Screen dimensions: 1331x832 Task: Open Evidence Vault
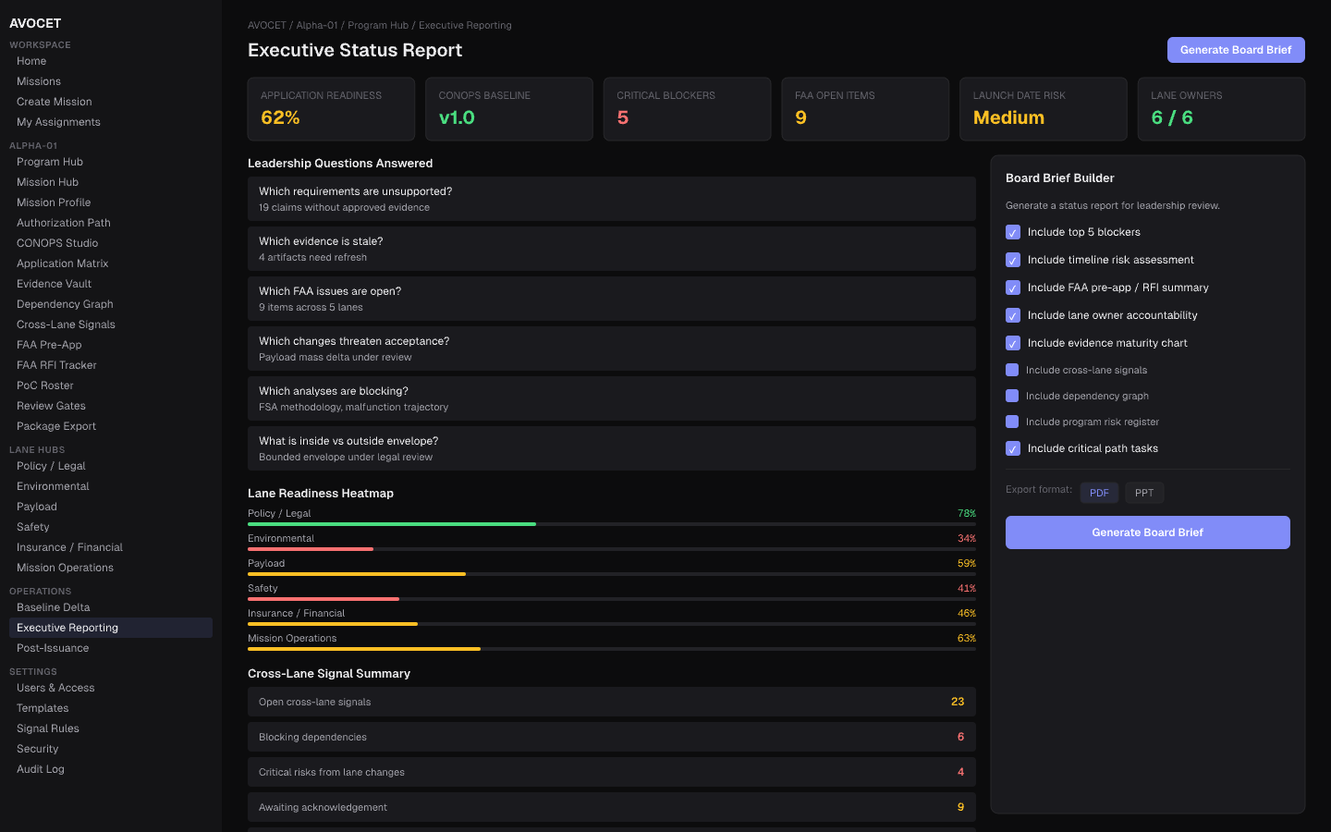click(111, 284)
